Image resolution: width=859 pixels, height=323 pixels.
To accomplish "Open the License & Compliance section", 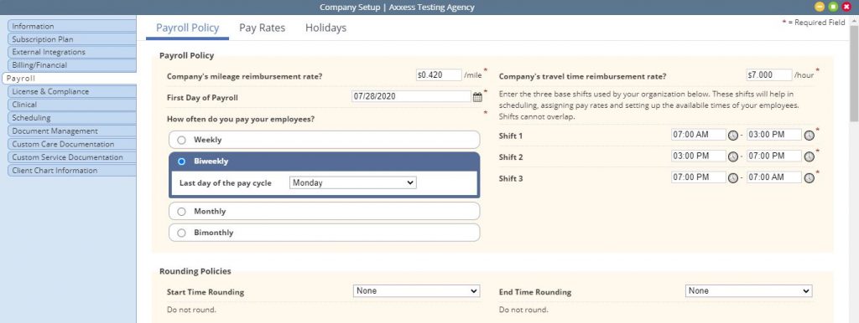I will 72,91.
